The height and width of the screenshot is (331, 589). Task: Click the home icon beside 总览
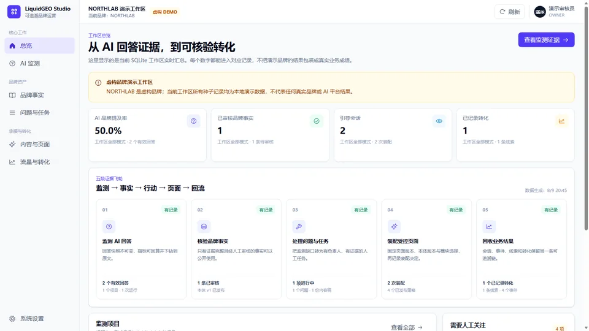(x=12, y=46)
